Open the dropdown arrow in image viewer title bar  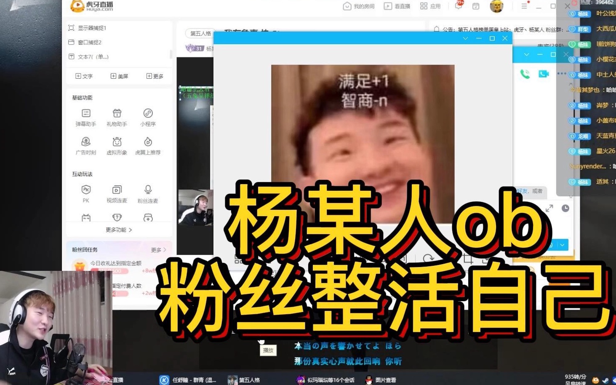(465, 38)
